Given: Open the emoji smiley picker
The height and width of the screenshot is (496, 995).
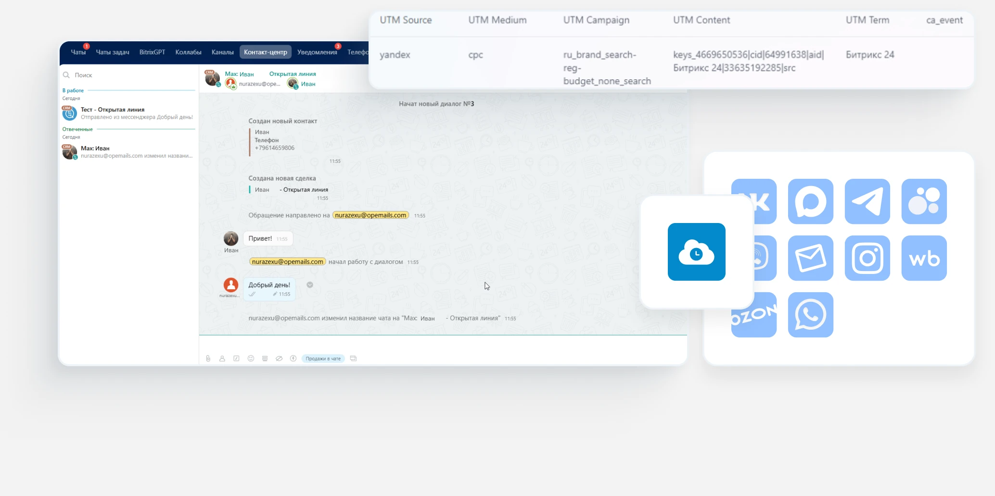Looking at the screenshot, I should [251, 359].
